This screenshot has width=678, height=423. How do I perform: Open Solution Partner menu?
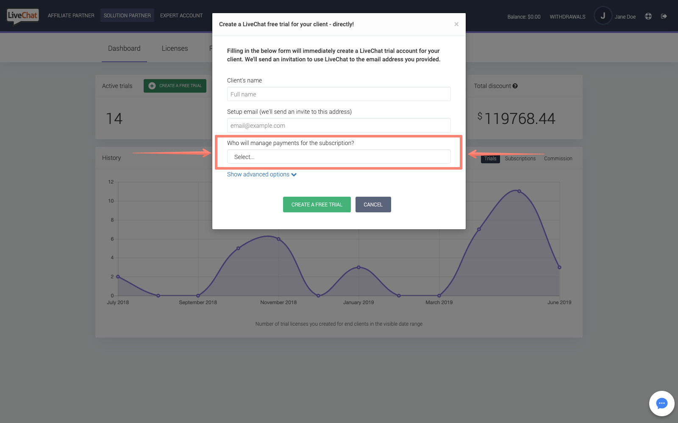[127, 16]
